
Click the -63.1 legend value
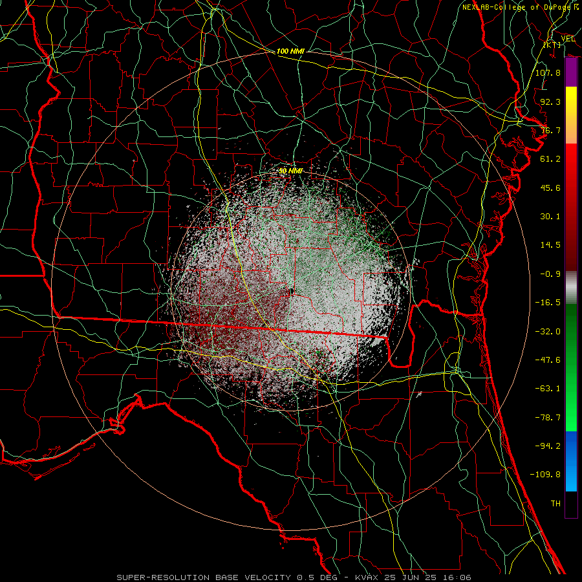pyautogui.click(x=548, y=389)
